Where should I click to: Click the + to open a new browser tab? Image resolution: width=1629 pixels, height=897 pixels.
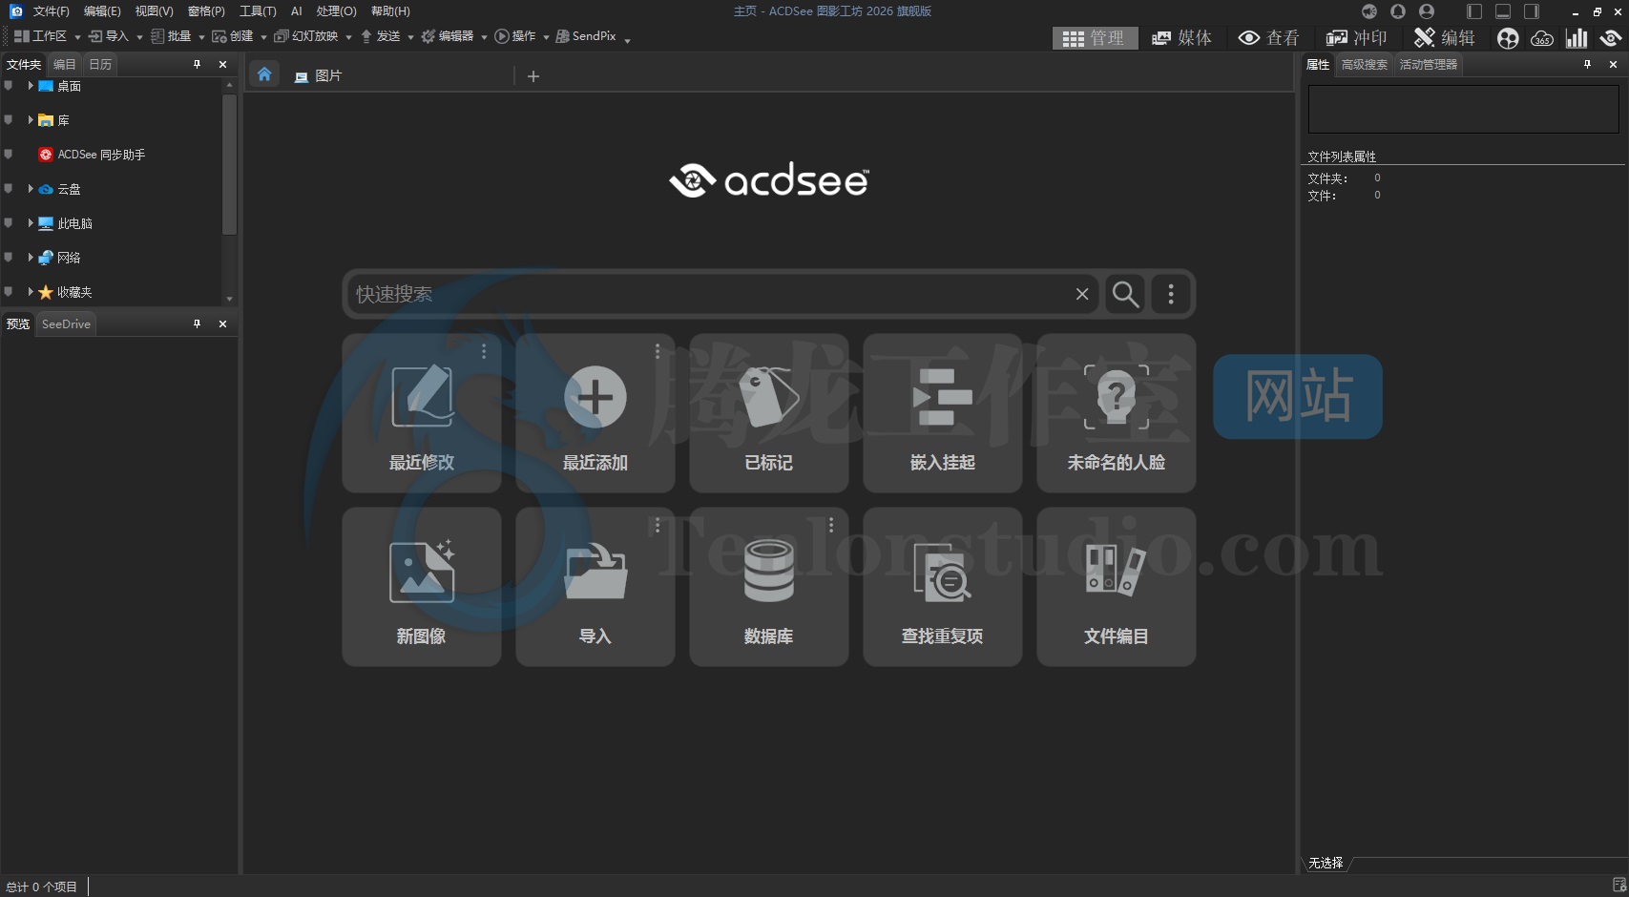click(x=533, y=76)
